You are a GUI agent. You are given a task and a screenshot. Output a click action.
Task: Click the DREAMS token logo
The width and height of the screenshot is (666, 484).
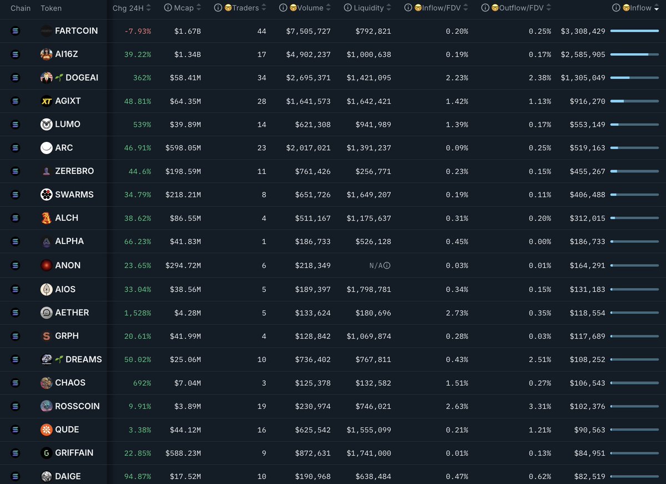47,359
